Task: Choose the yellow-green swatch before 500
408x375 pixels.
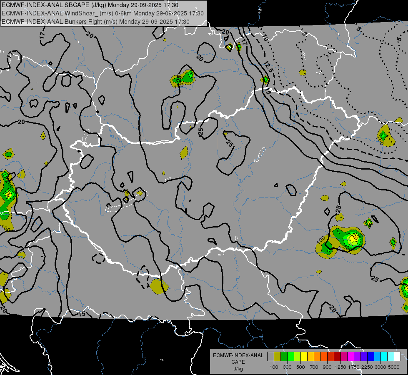Action: 298,357
